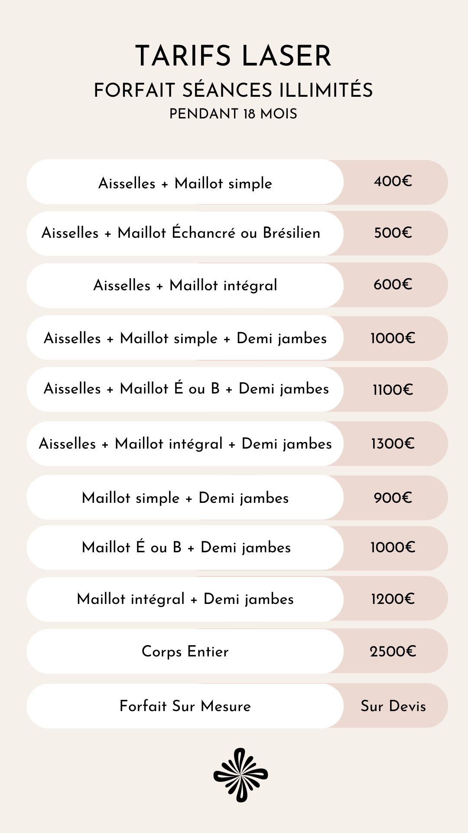The height and width of the screenshot is (833, 468).
Task: Click the Sur Devis price label
Action: point(393,706)
